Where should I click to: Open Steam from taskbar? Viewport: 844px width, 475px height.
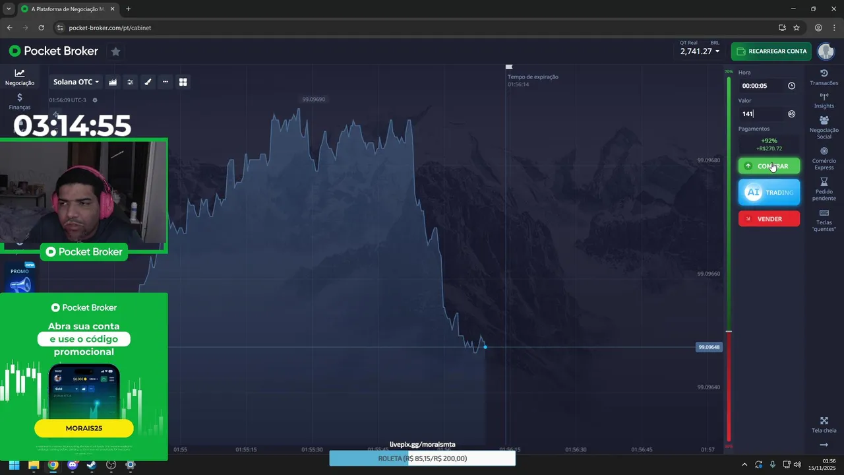click(92, 464)
